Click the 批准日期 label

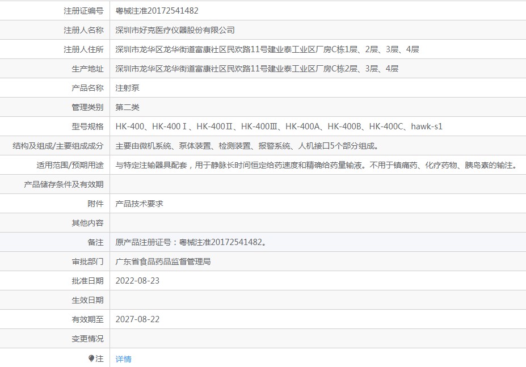(x=87, y=281)
